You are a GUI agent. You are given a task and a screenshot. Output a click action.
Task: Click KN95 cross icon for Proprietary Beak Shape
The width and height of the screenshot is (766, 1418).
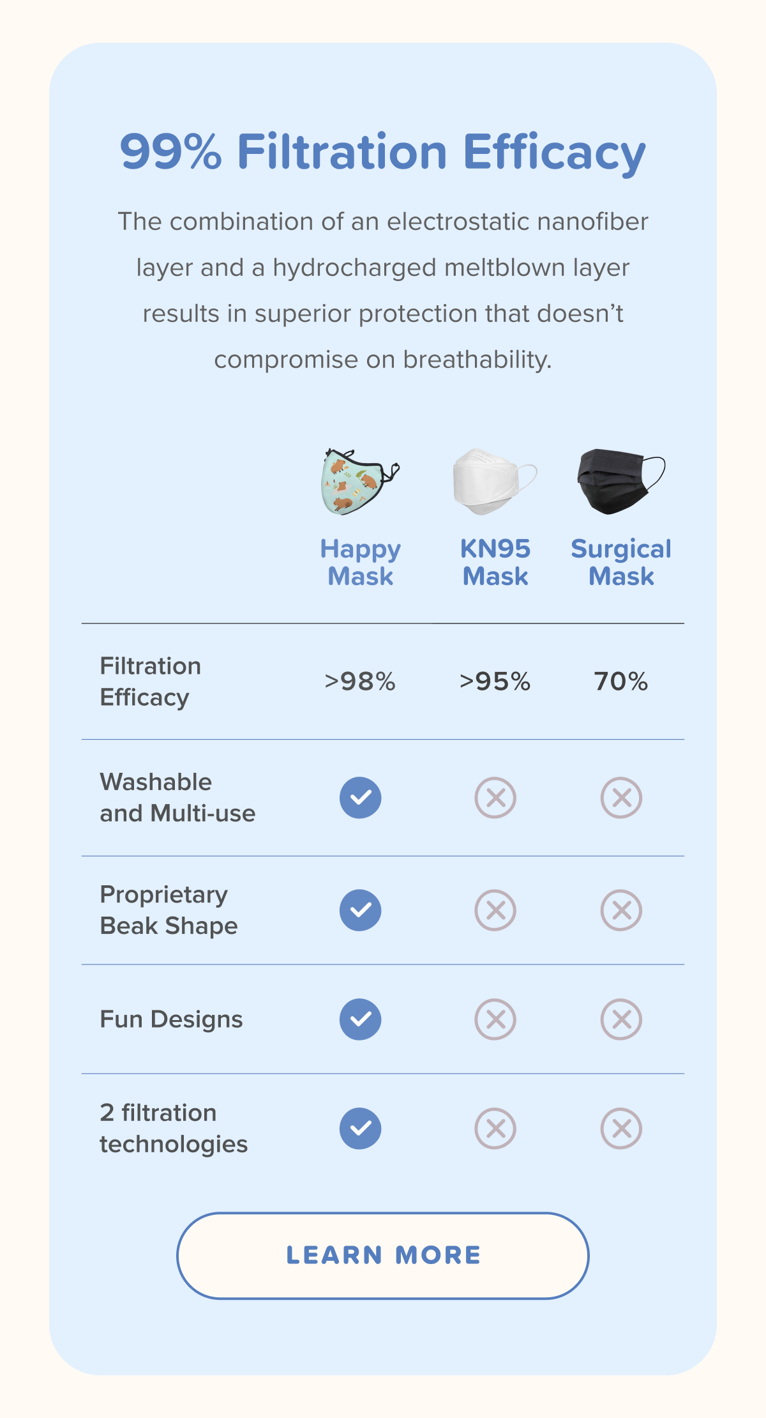[x=495, y=910]
